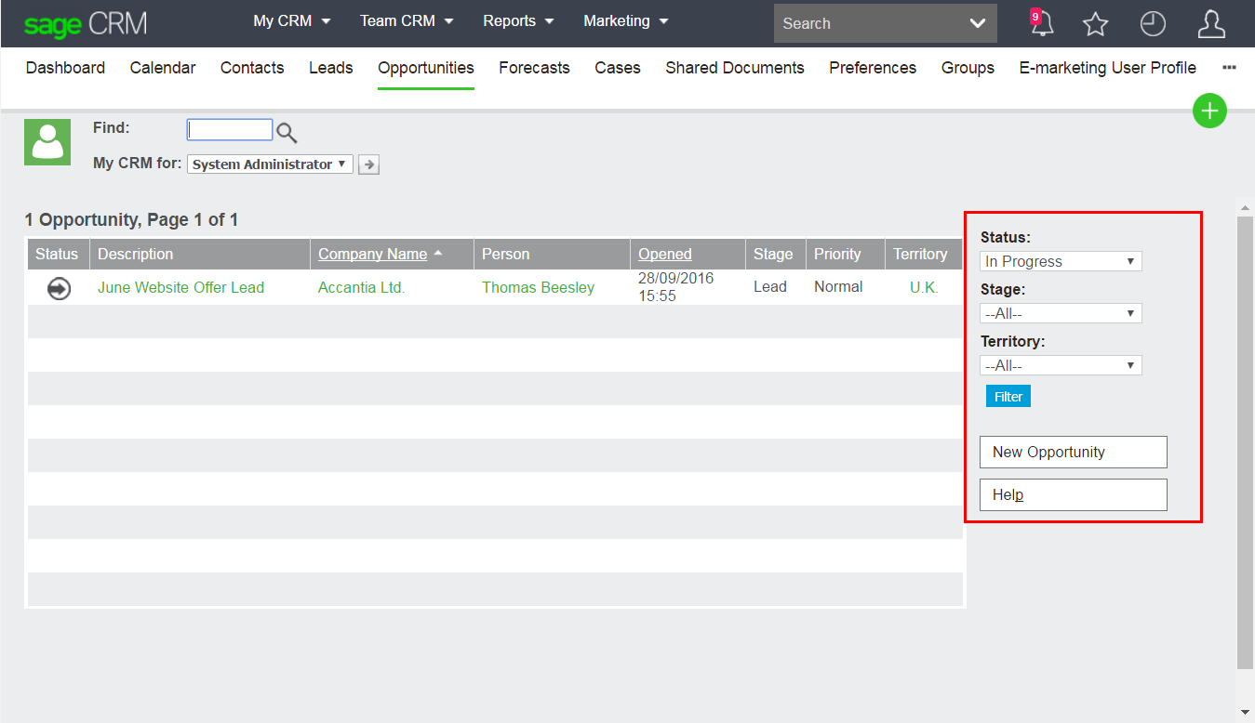The image size is (1255, 723).
Task: Click the blue Filter button
Action: [x=1008, y=397]
